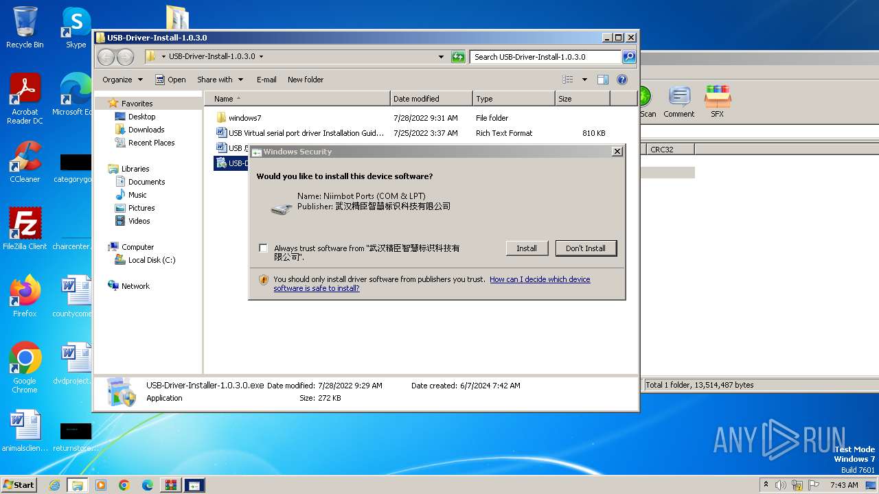Click the Explorer forward arrow button

click(125, 57)
